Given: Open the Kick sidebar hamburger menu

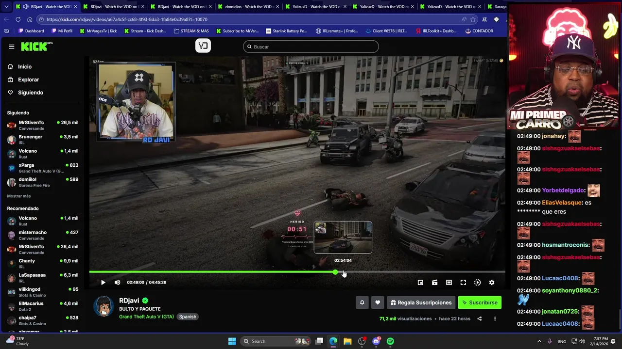Looking at the screenshot, I should [11, 47].
